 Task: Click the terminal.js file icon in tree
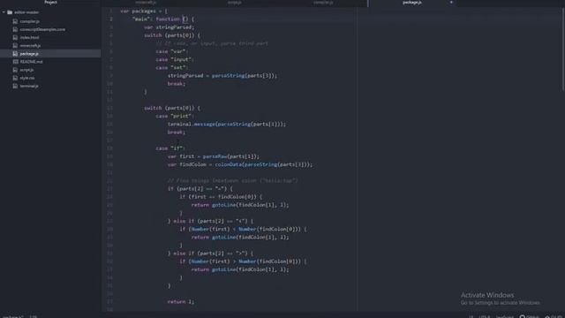tap(15, 87)
